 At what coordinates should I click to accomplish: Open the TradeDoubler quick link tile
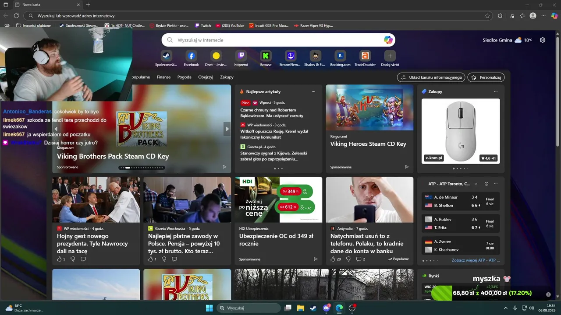point(365,59)
